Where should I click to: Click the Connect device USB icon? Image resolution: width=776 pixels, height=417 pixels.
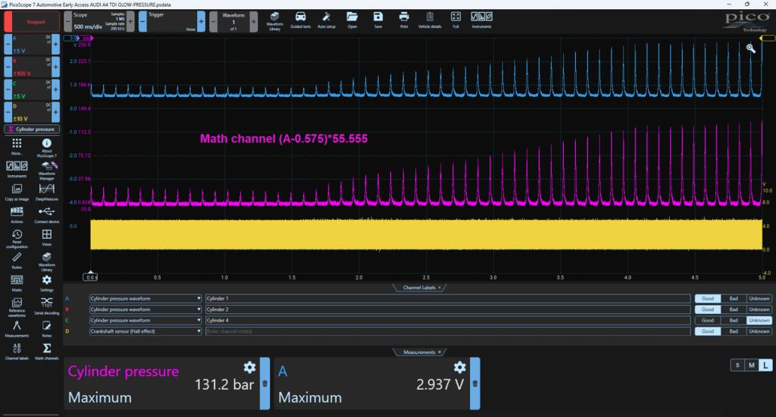46,215
